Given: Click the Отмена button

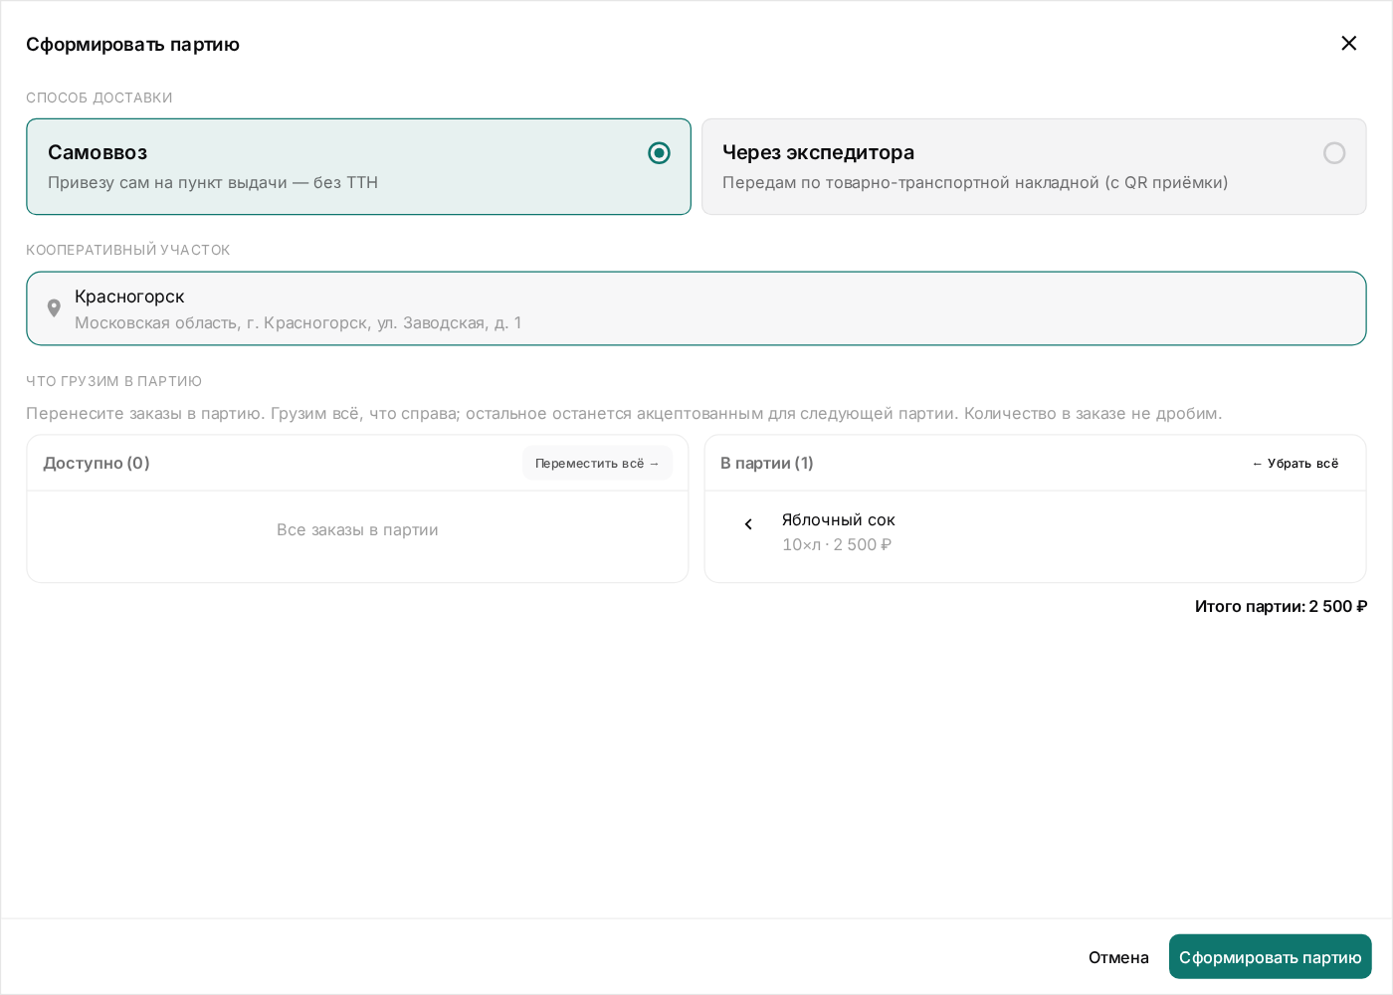Looking at the screenshot, I should [1118, 957].
